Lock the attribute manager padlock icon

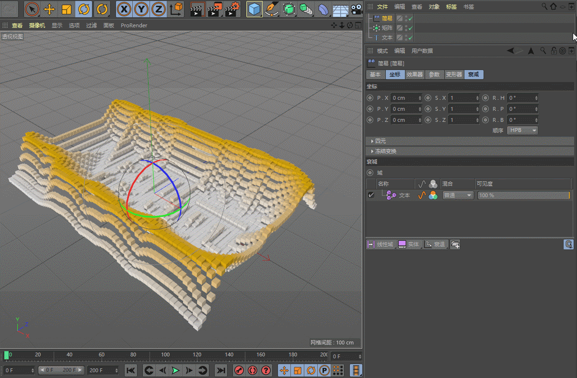(554, 50)
